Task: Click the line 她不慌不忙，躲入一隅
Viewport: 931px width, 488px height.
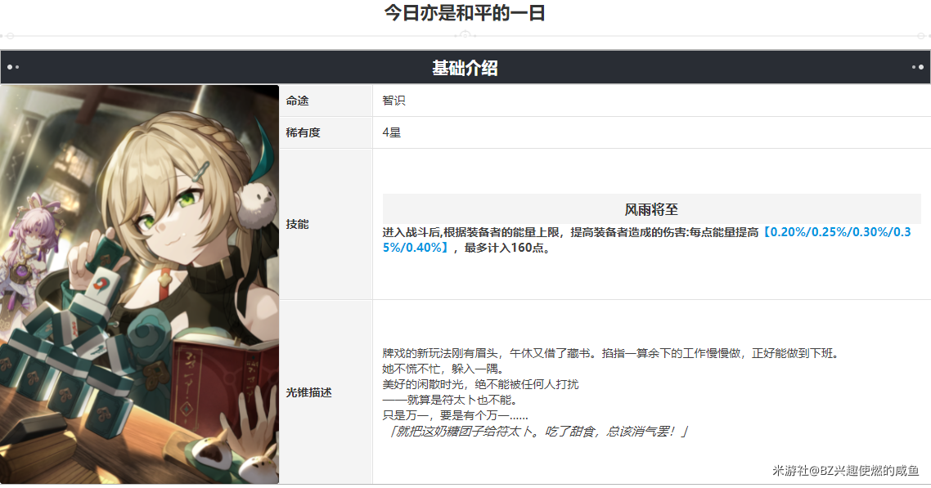Action: (x=443, y=369)
